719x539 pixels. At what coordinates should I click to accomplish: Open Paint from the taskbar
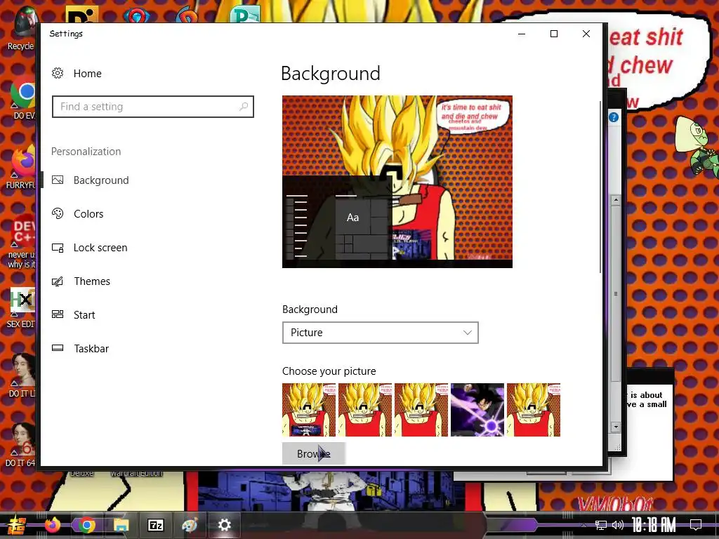190,525
